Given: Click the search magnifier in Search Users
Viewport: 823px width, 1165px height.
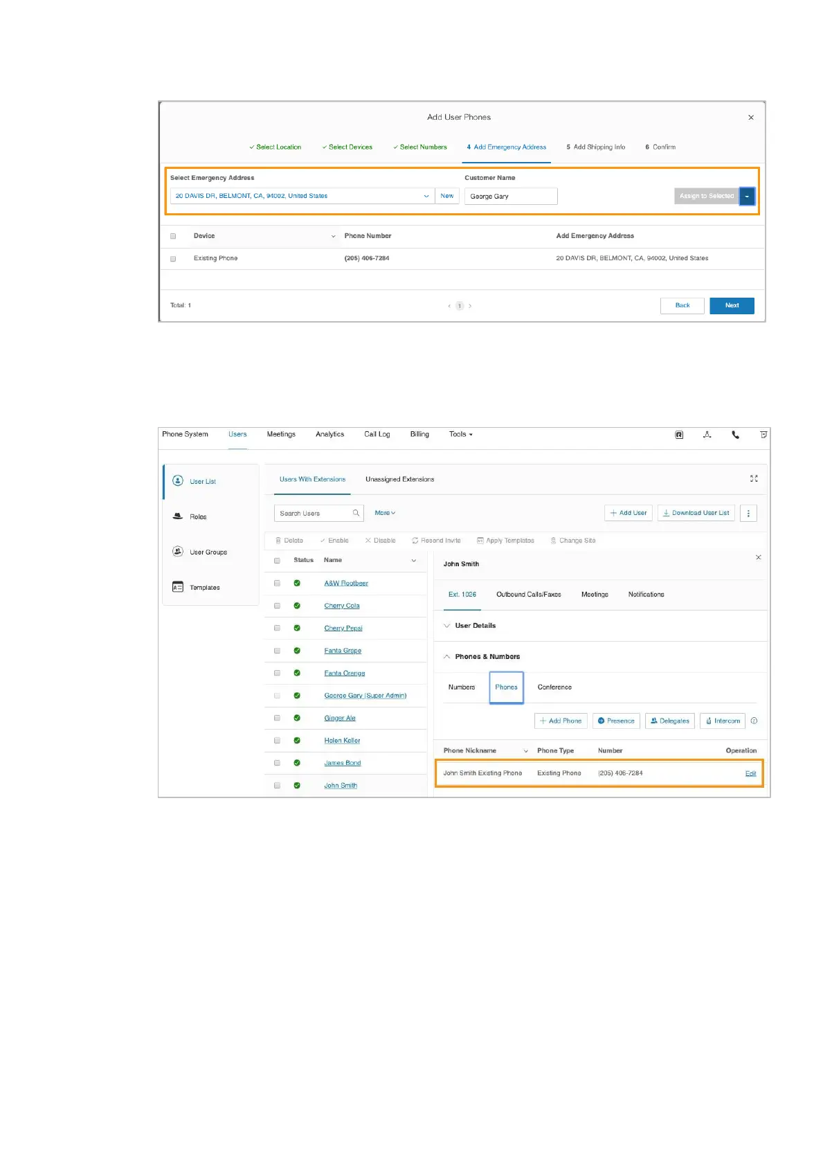Looking at the screenshot, I should [x=356, y=513].
